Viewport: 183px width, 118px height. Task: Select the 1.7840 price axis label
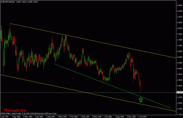pyautogui.click(x=179, y=40)
